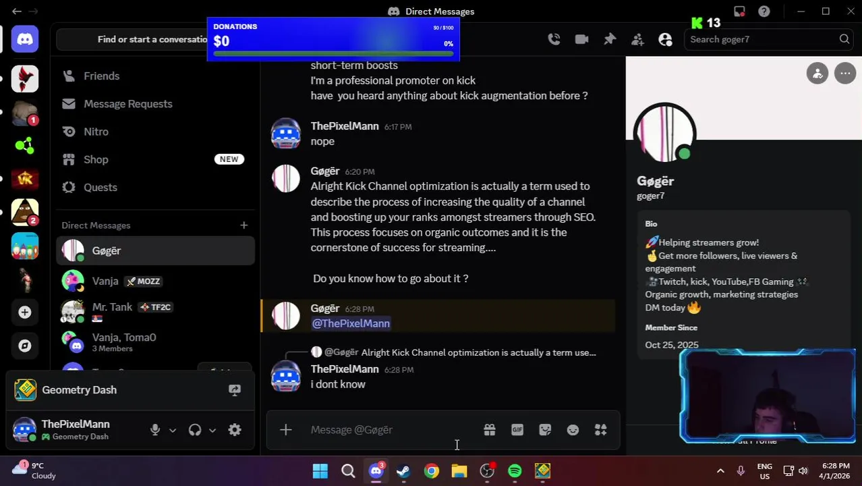The height and width of the screenshot is (486, 862).
Task: Open Discord inbox icon in title bar
Action: 739,11
